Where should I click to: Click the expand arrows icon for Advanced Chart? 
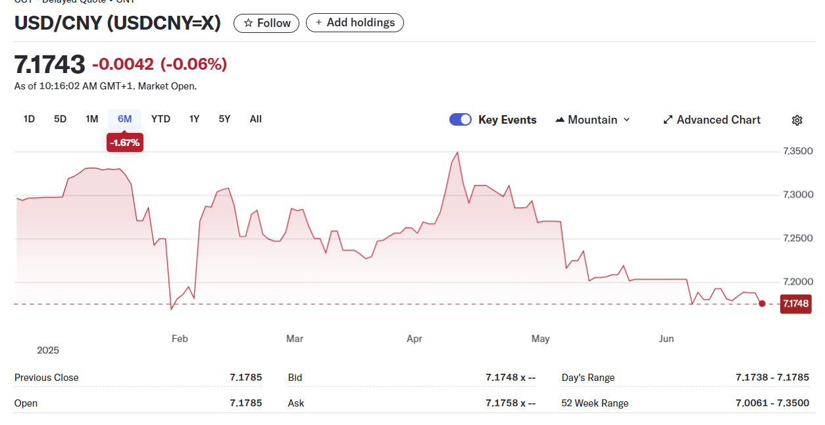pyautogui.click(x=668, y=120)
